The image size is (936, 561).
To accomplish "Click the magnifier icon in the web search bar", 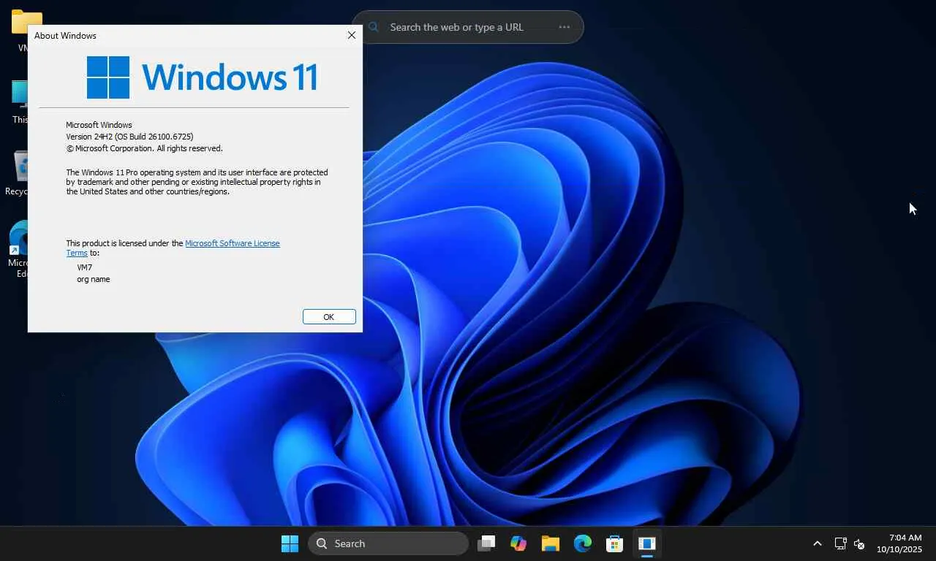I will tap(374, 27).
